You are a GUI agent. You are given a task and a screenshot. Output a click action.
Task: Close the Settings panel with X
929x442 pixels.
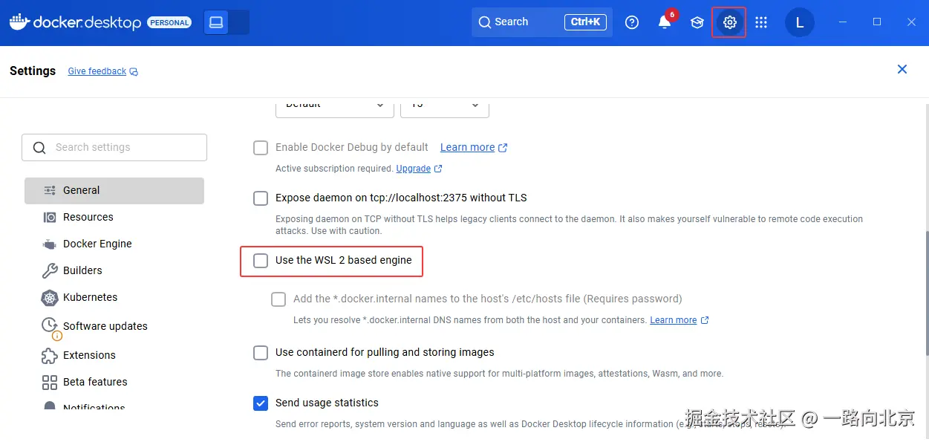tap(902, 69)
